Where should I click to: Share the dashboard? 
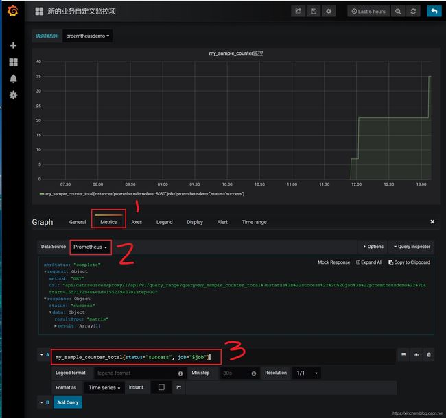click(x=298, y=12)
